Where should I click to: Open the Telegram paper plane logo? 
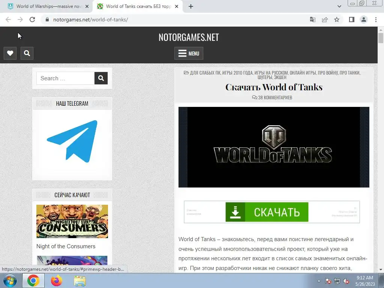point(72,141)
